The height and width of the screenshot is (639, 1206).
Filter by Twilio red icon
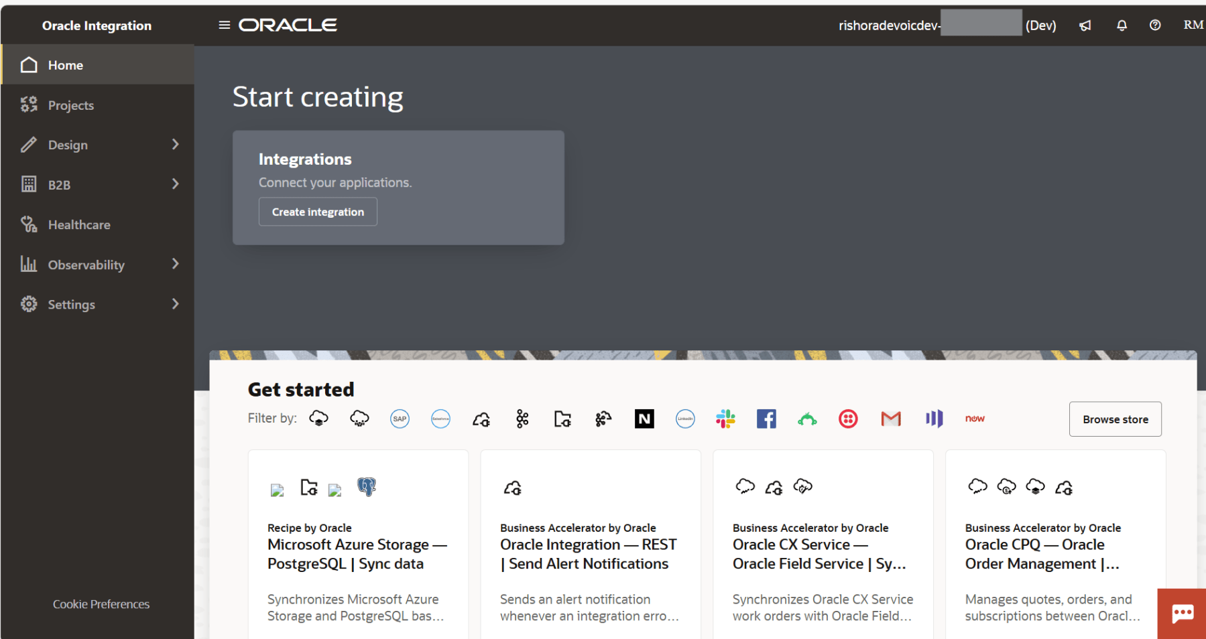848,419
